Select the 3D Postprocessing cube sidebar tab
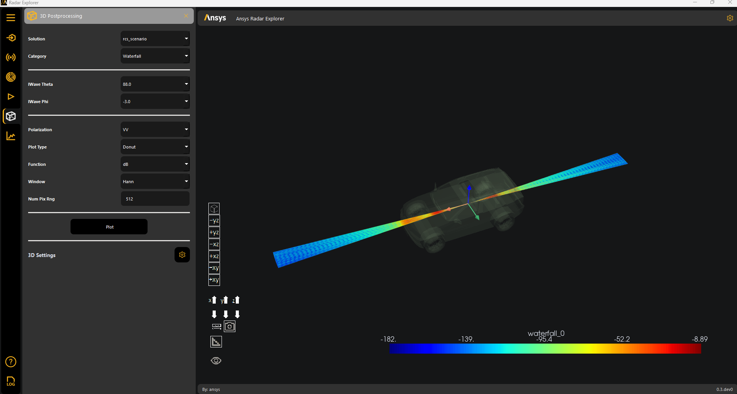Viewport: 737px width, 394px height. click(11, 116)
